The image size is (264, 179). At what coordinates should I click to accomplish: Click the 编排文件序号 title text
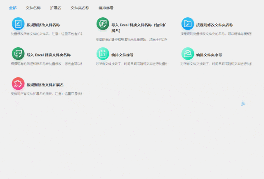click(123, 55)
